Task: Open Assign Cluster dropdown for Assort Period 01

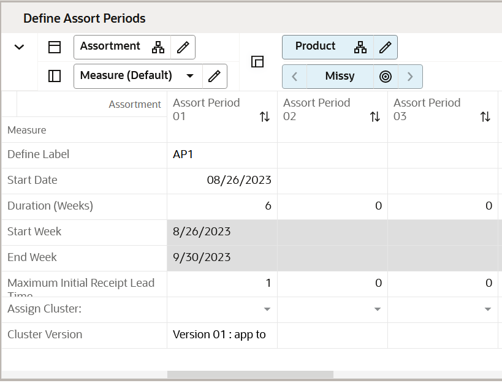Action: 268,309
